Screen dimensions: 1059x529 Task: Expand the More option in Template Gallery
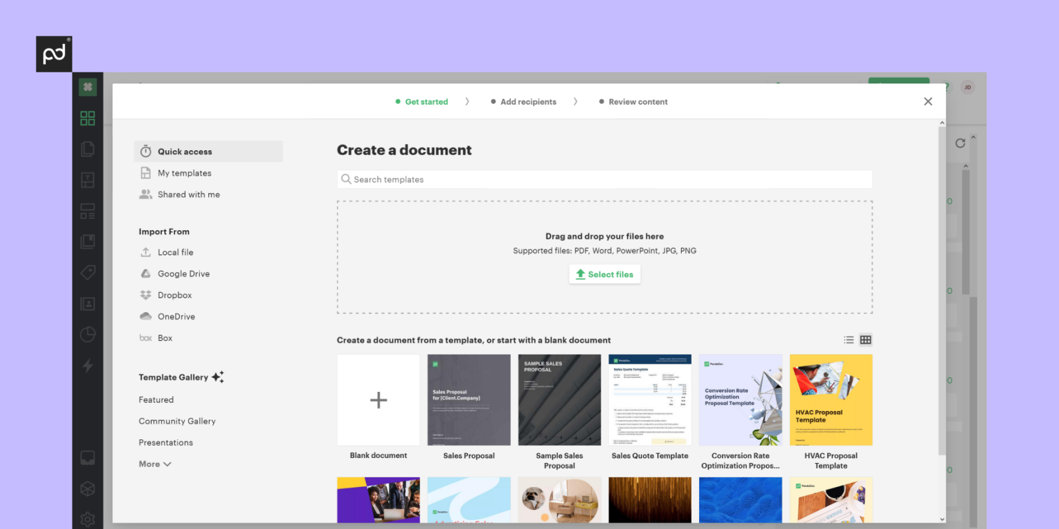tap(155, 464)
